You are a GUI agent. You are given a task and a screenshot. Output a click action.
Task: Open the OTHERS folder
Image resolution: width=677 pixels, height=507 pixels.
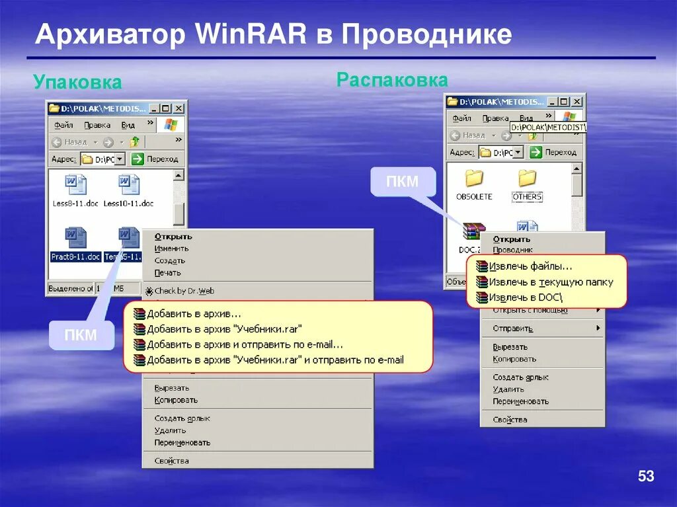click(x=527, y=184)
